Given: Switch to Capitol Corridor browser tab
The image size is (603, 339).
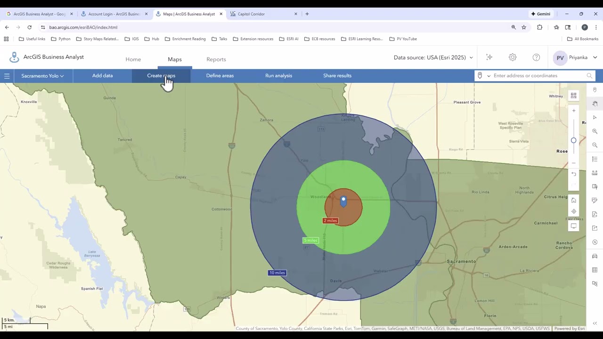Looking at the screenshot, I should 264,14.
